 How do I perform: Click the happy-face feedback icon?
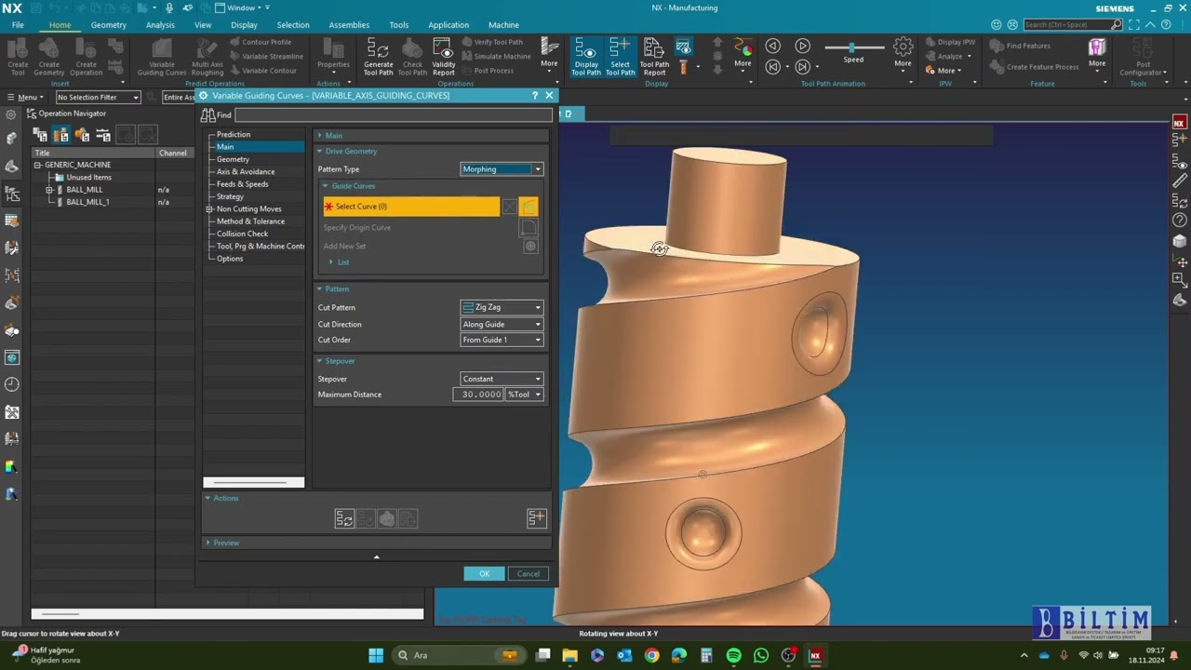click(x=997, y=24)
